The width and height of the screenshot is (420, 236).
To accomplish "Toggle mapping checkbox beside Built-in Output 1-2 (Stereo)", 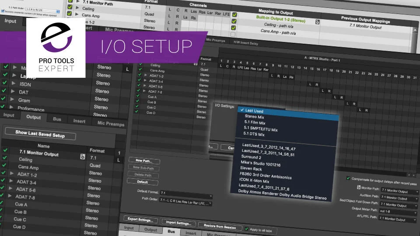I will pyautogui.click(x=234, y=14).
